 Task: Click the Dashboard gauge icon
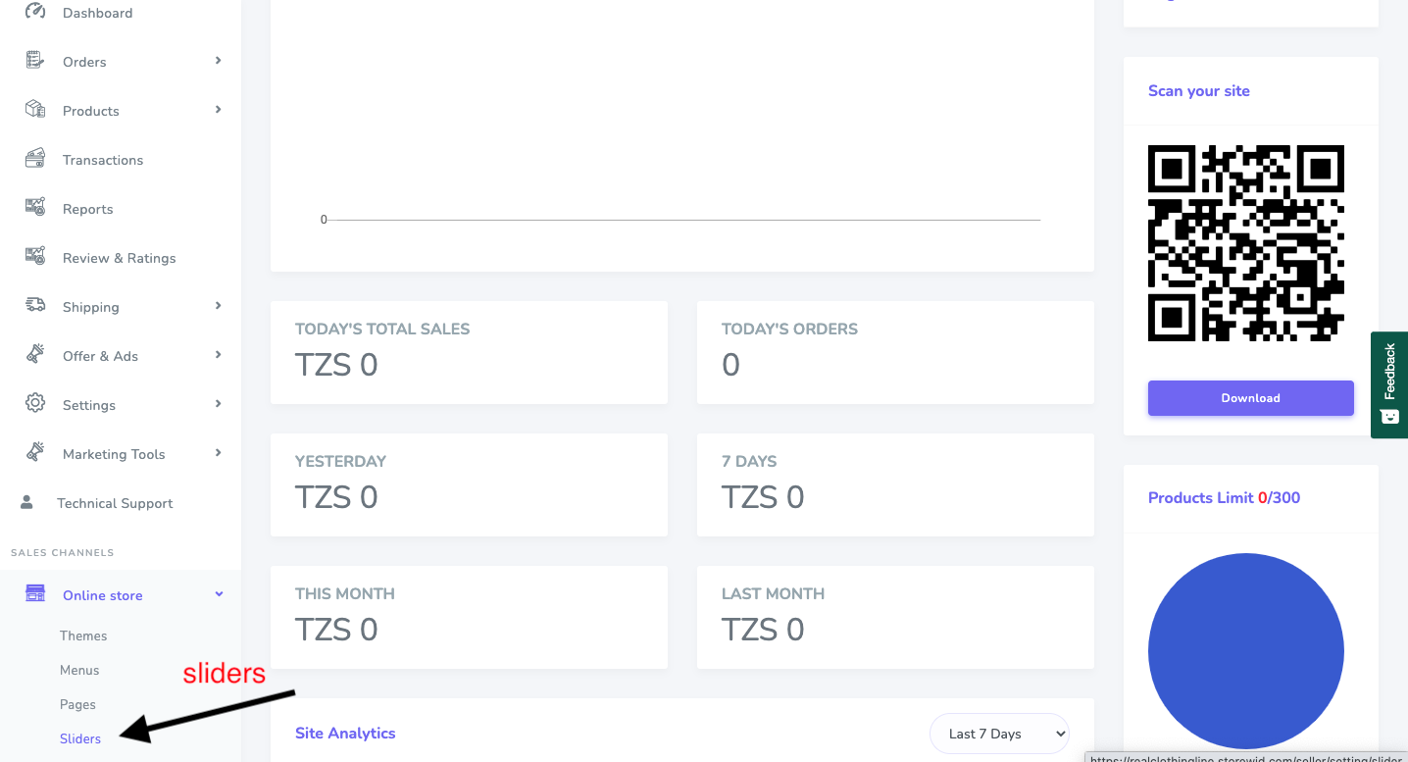35,12
